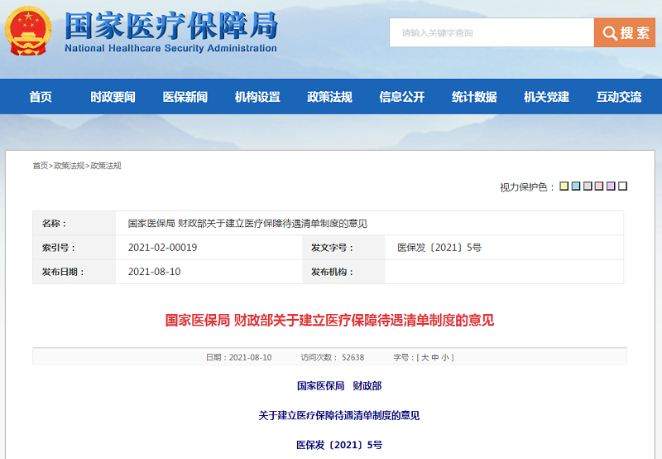Click document number 医保发〔2021〕5号 in table
The image size is (662, 459).
pyautogui.click(x=439, y=247)
